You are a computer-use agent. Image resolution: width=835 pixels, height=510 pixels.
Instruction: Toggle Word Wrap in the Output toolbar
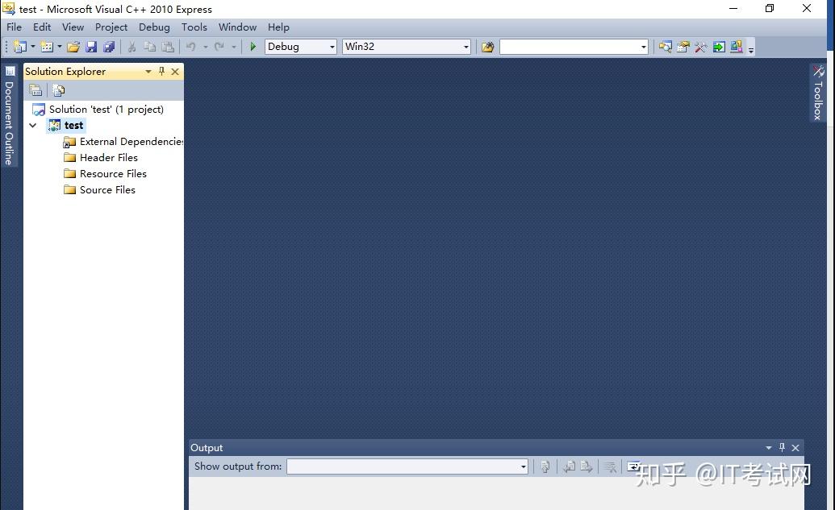(634, 466)
